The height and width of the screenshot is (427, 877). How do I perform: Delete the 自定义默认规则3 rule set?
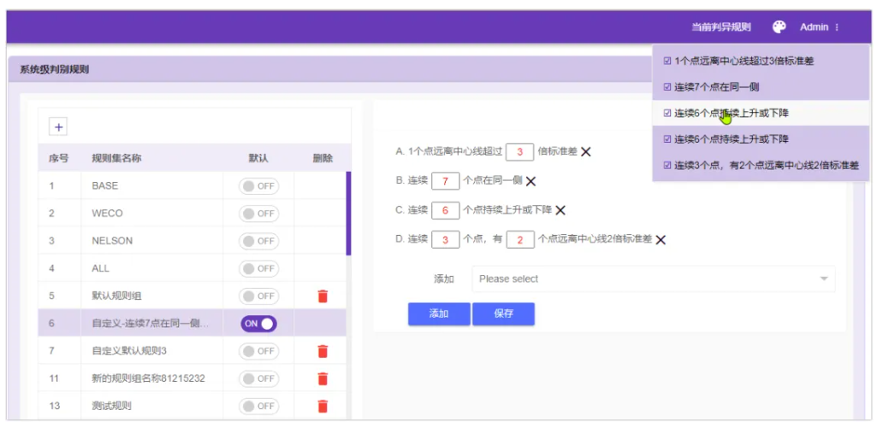click(323, 351)
